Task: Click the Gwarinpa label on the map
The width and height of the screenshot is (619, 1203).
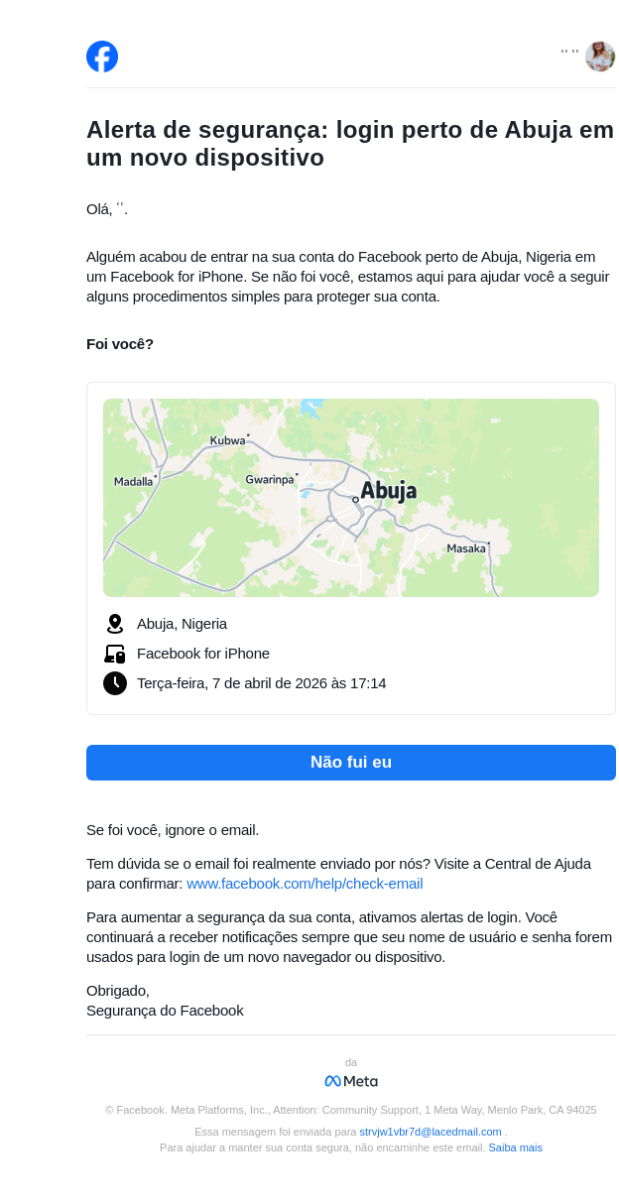Action: pos(270,479)
